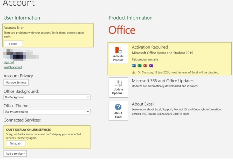233x160 pixels.
Task: Click Try again for online services
Action: click(x=15, y=143)
